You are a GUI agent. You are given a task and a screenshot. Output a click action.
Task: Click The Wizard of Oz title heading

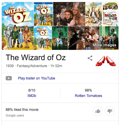coord(36,57)
